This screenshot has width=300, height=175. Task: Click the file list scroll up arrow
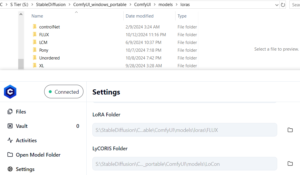click(21, 14)
